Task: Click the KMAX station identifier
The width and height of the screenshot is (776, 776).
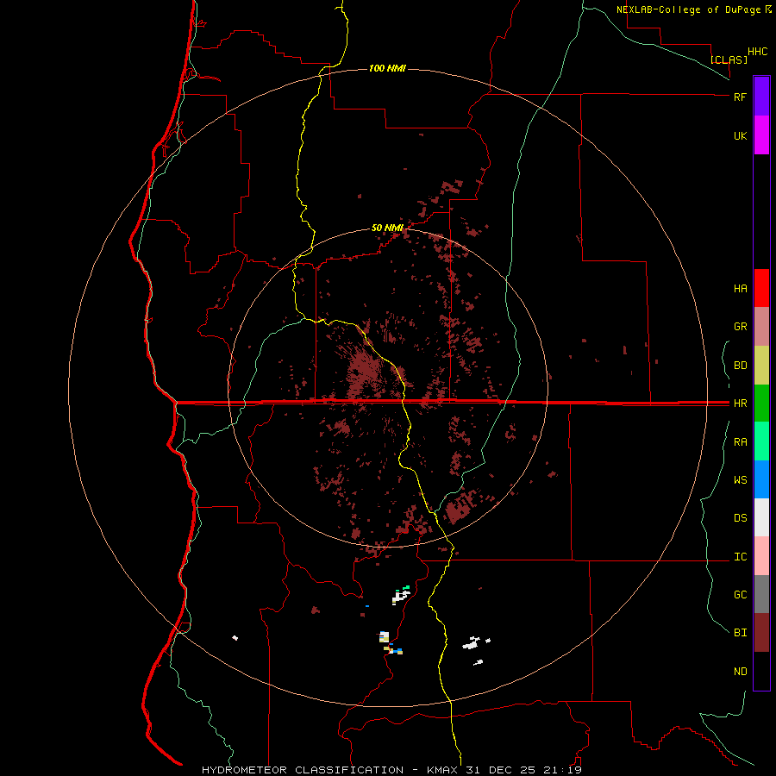Action: [x=443, y=770]
